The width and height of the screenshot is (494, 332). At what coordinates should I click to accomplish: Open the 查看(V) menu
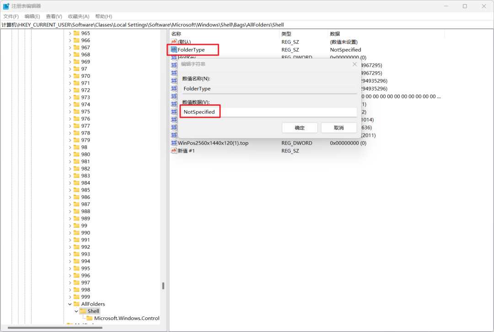pyautogui.click(x=54, y=16)
